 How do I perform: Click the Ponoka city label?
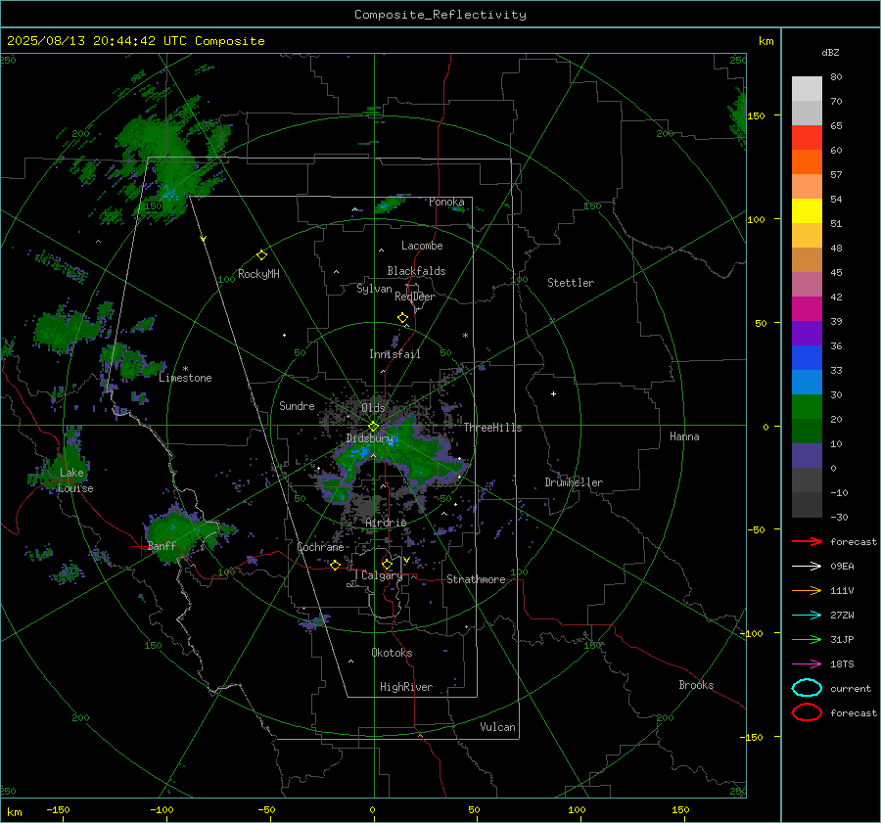[x=446, y=202]
